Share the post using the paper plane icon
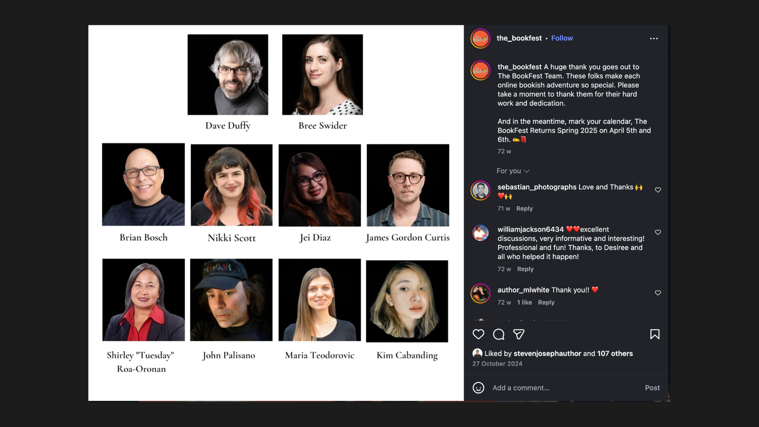 tap(519, 334)
